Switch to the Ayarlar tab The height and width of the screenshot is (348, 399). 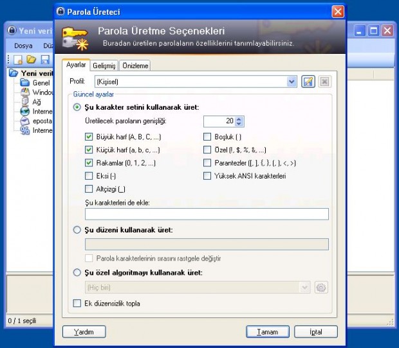click(76, 65)
